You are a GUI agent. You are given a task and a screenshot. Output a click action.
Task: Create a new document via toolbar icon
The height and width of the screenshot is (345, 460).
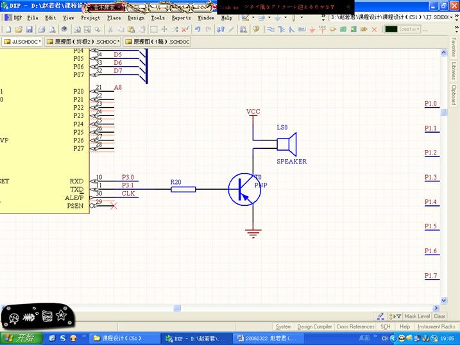pyautogui.click(x=8, y=29)
